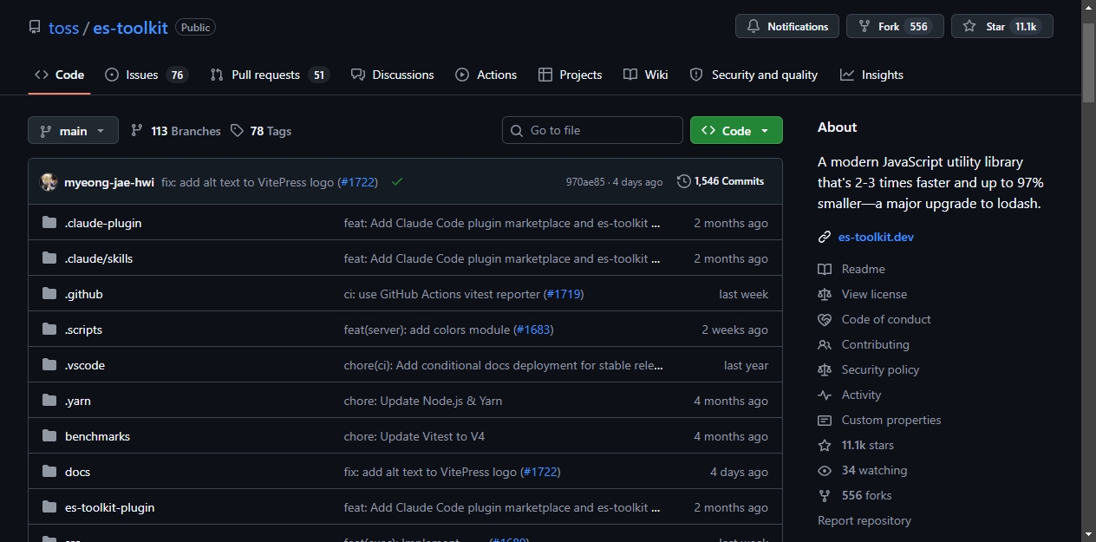Focus the Go to file search field
Viewport: 1096px width, 542px height.
[x=592, y=130]
